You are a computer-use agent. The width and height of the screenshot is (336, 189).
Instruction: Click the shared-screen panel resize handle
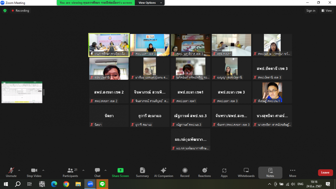coord(44,92)
